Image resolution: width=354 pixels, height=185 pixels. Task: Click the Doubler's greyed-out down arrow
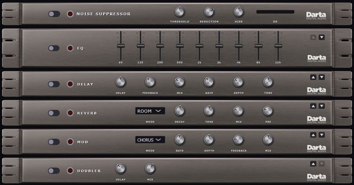(322, 164)
